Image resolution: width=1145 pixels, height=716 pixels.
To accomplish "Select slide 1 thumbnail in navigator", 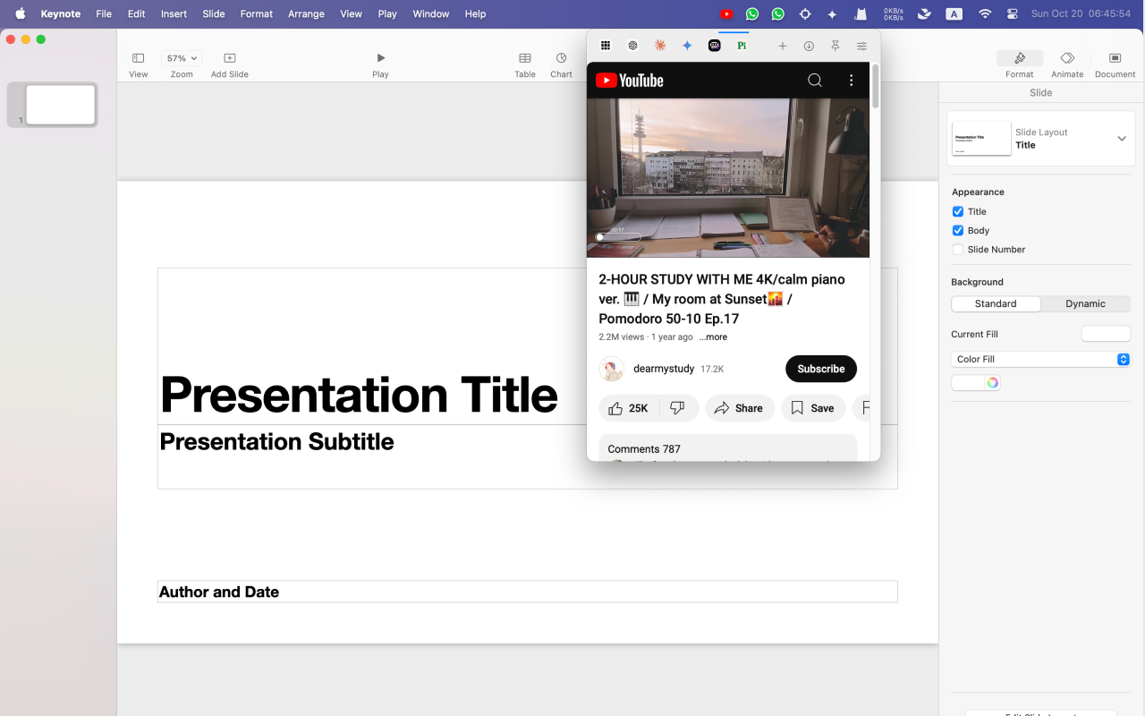I will (60, 105).
